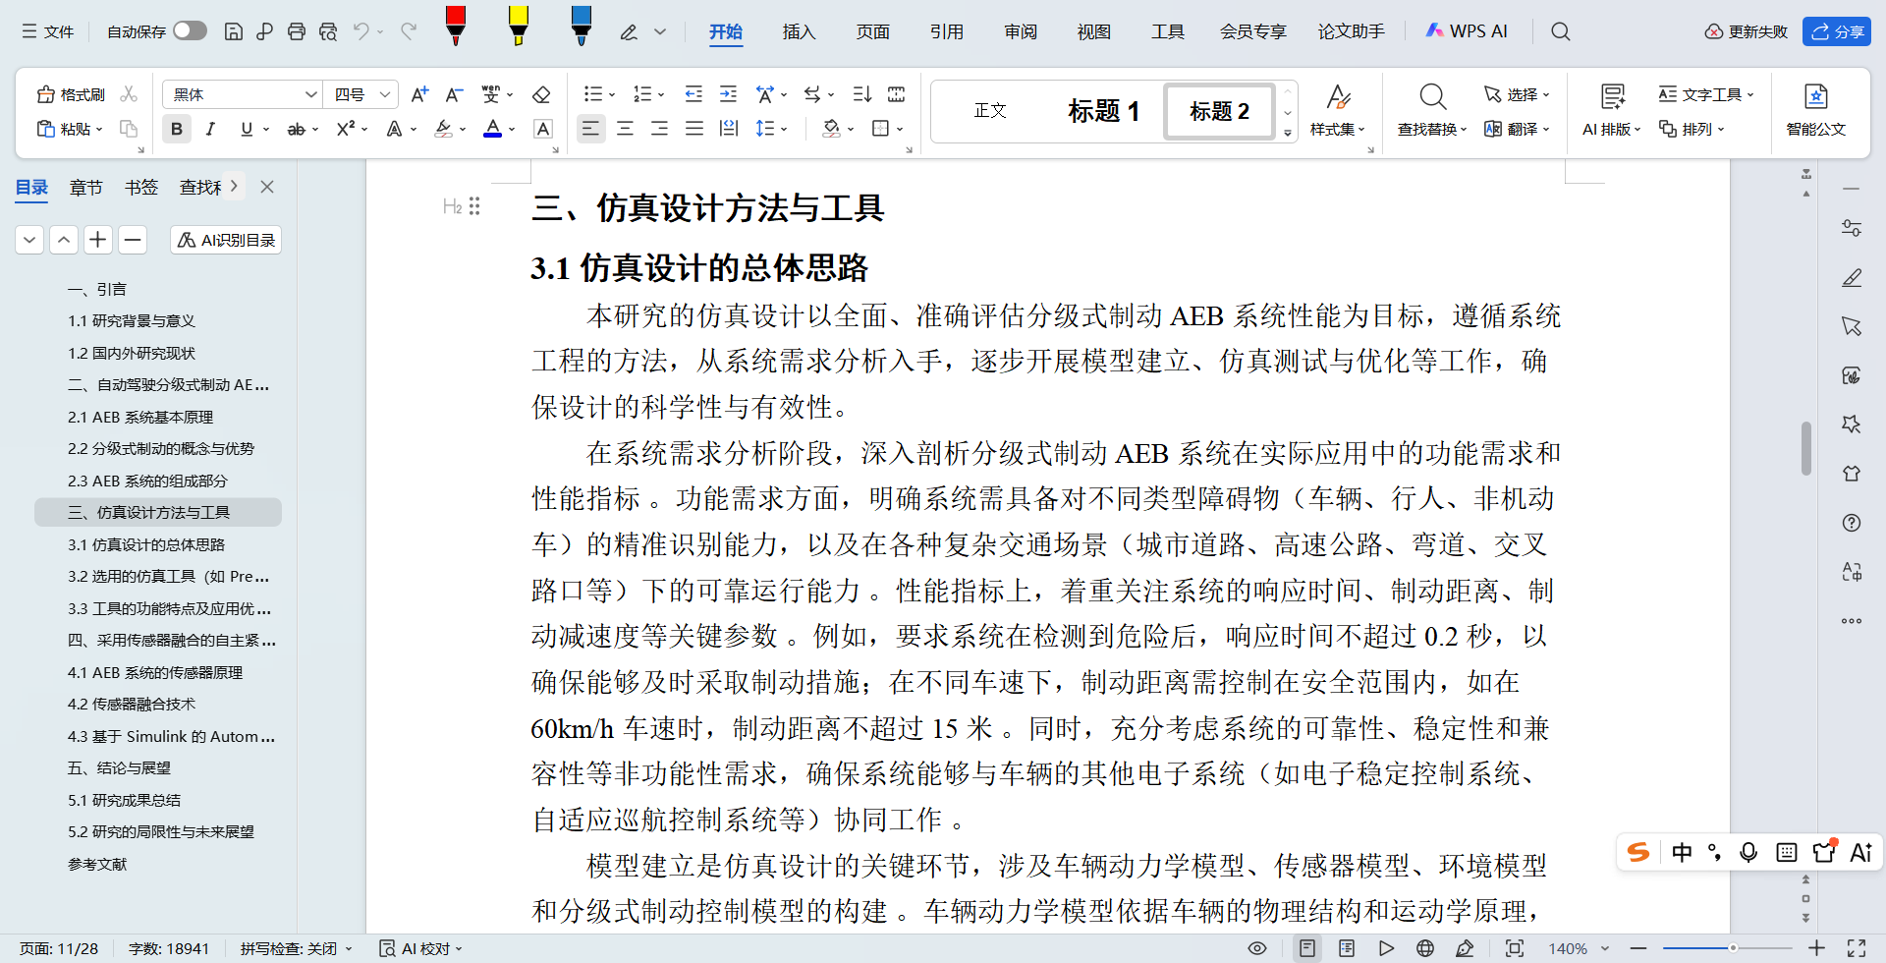Viewport: 1886px width, 963px height.
Task: Click the search magnifier icon in top bar
Action: 1560,31
